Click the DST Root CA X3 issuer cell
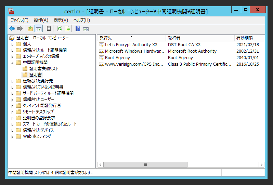Screen dimensions: 273x185 [x=184, y=45]
